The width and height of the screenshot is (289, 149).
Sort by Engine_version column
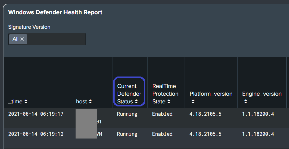tap(246, 101)
